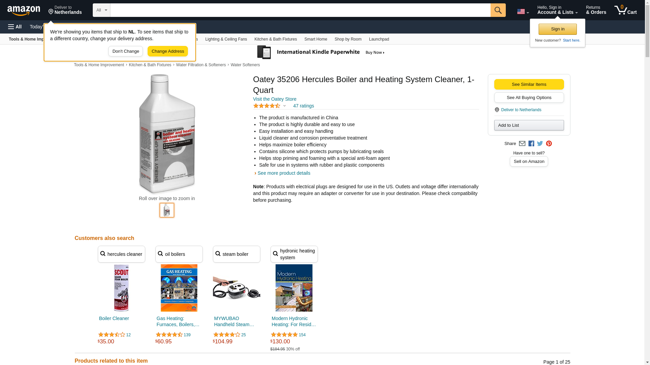Image resolution: width=650 pixels, height=365 pixels.
Task: Click the Amazon logo
Action: (24, 10)
